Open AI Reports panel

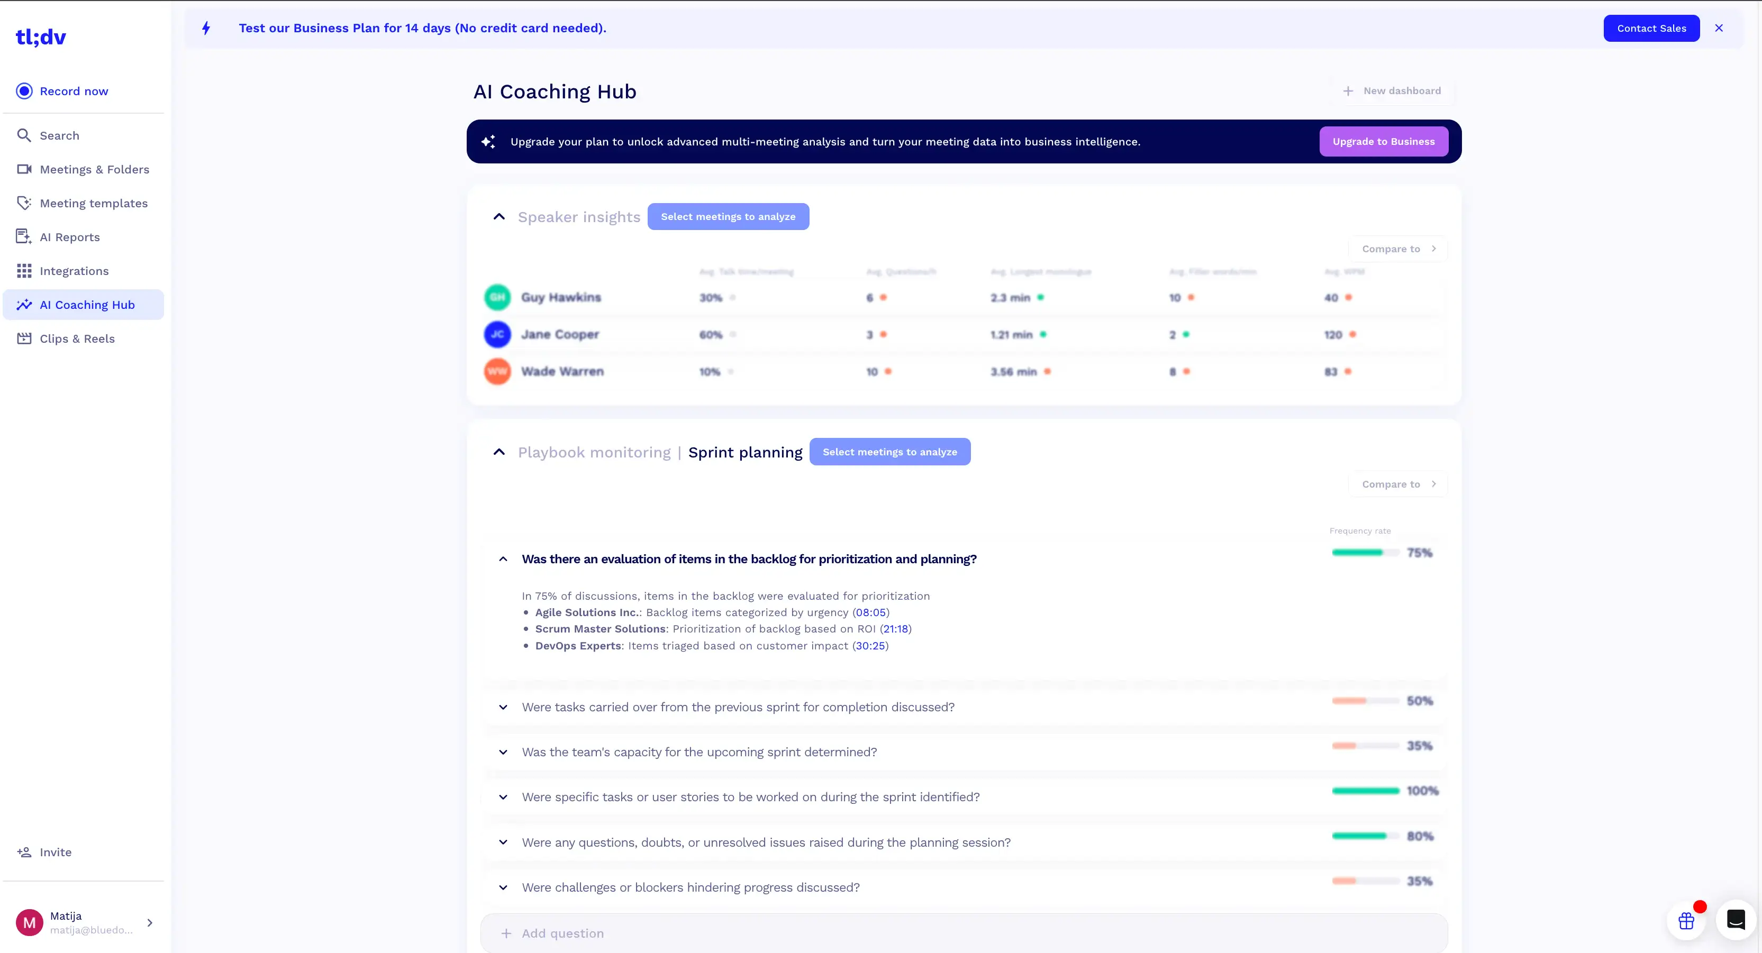coord(69,236)
